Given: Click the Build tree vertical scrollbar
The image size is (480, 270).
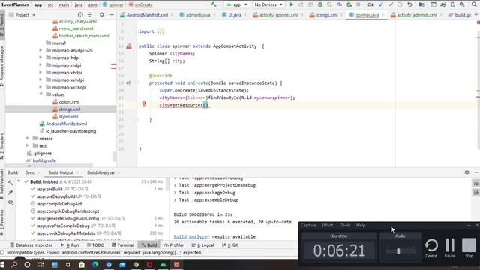Looking at the screenshot, I should 167,184.
